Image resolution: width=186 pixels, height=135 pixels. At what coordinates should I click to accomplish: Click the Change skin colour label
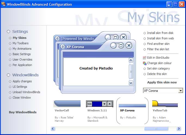(x=159, y=63)
